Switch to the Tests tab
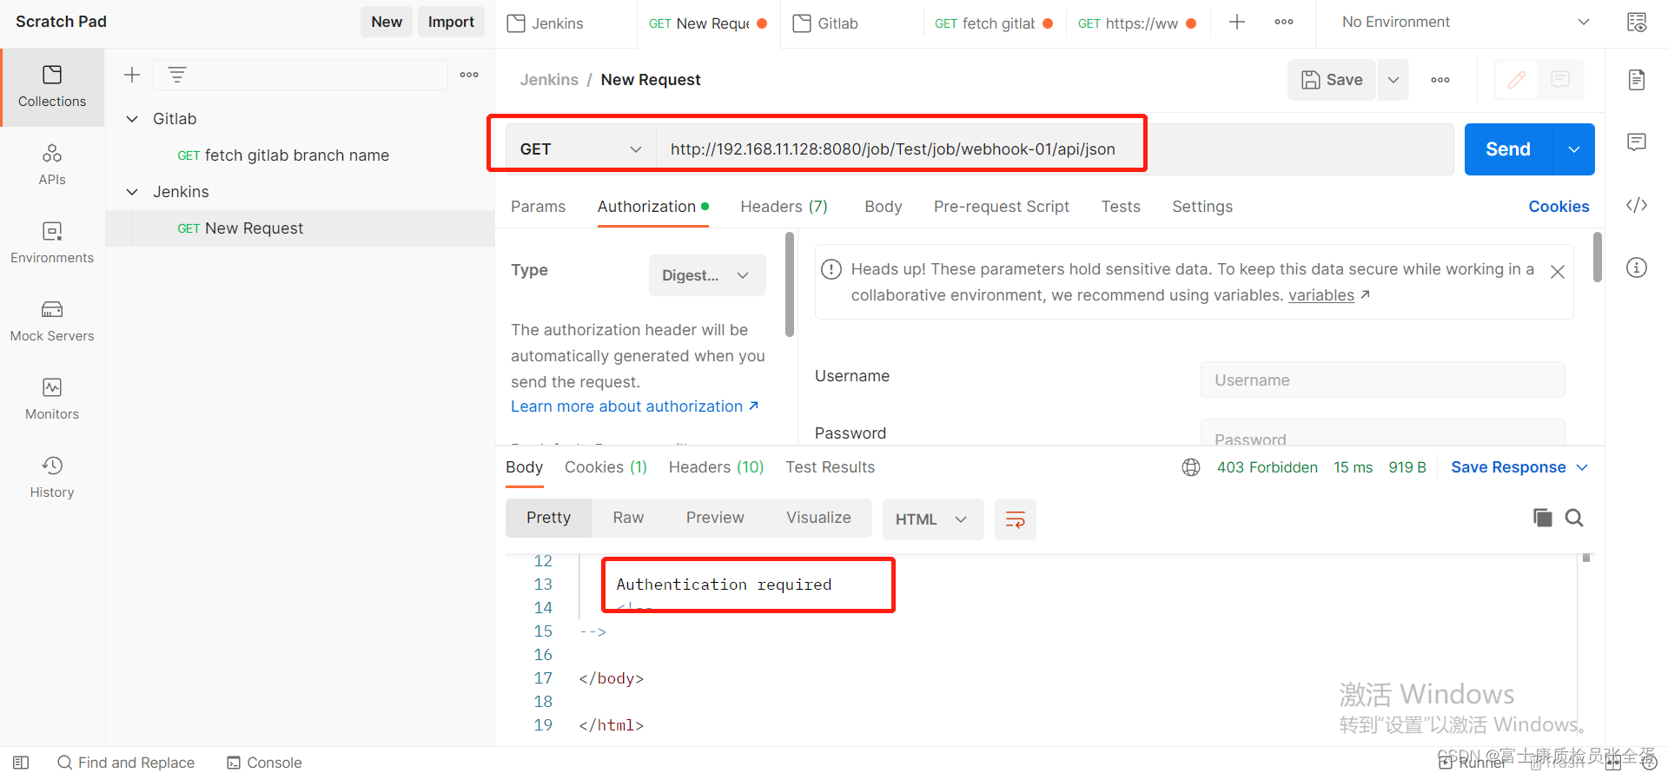Viewport: 1668px width, 773px height. [x=1121, y=207]
